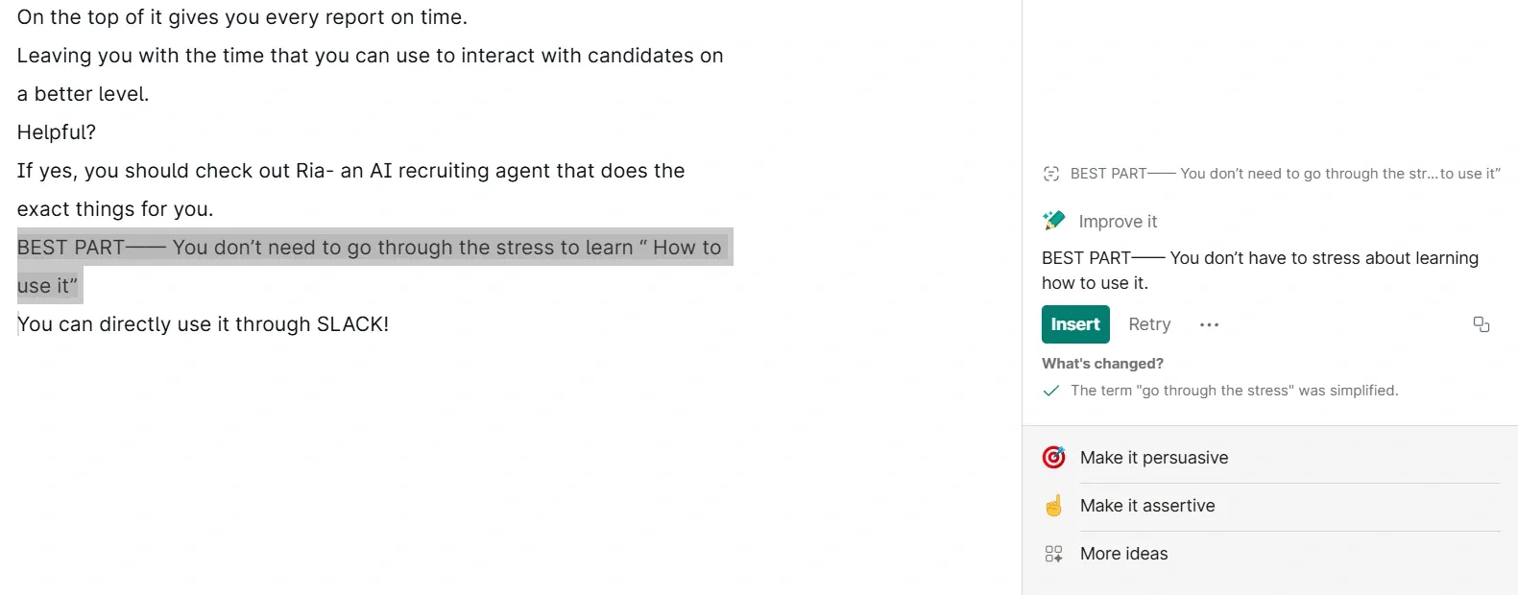The height and width of the screenshot is (595, 1518).
Task: Click the What's changed? heading
Action: pyautogui.click(x=1102, y=364)
